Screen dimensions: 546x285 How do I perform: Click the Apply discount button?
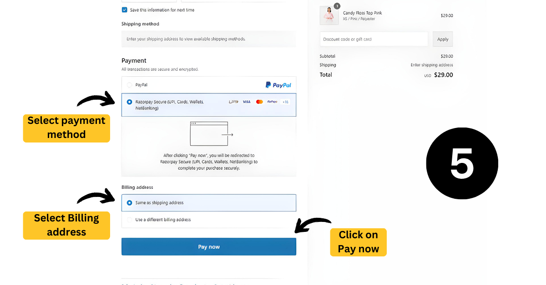pos(443,39)
